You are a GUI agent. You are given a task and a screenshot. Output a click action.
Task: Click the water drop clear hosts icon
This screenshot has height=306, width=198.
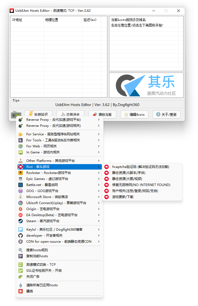[x=21, y=285]
